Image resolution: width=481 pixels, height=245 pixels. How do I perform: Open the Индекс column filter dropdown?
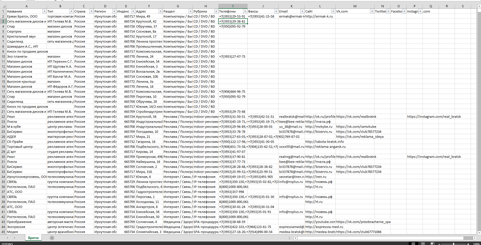click(133, 11)
